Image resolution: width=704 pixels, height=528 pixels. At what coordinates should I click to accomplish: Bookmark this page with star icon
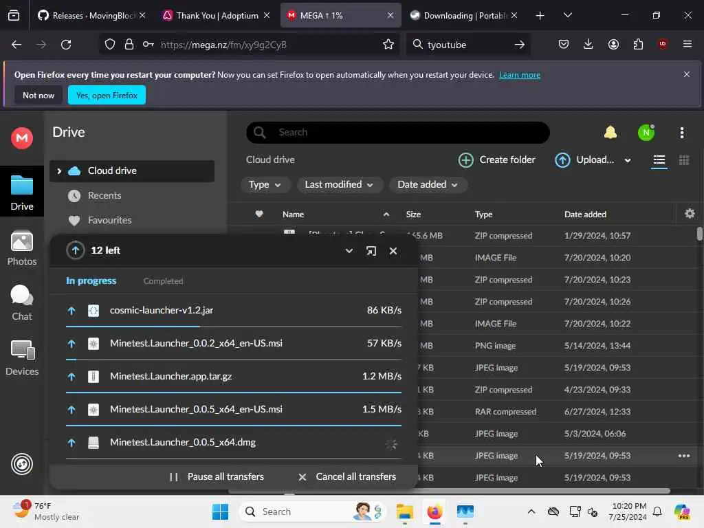pyautogui.click(x=388, y=45)
